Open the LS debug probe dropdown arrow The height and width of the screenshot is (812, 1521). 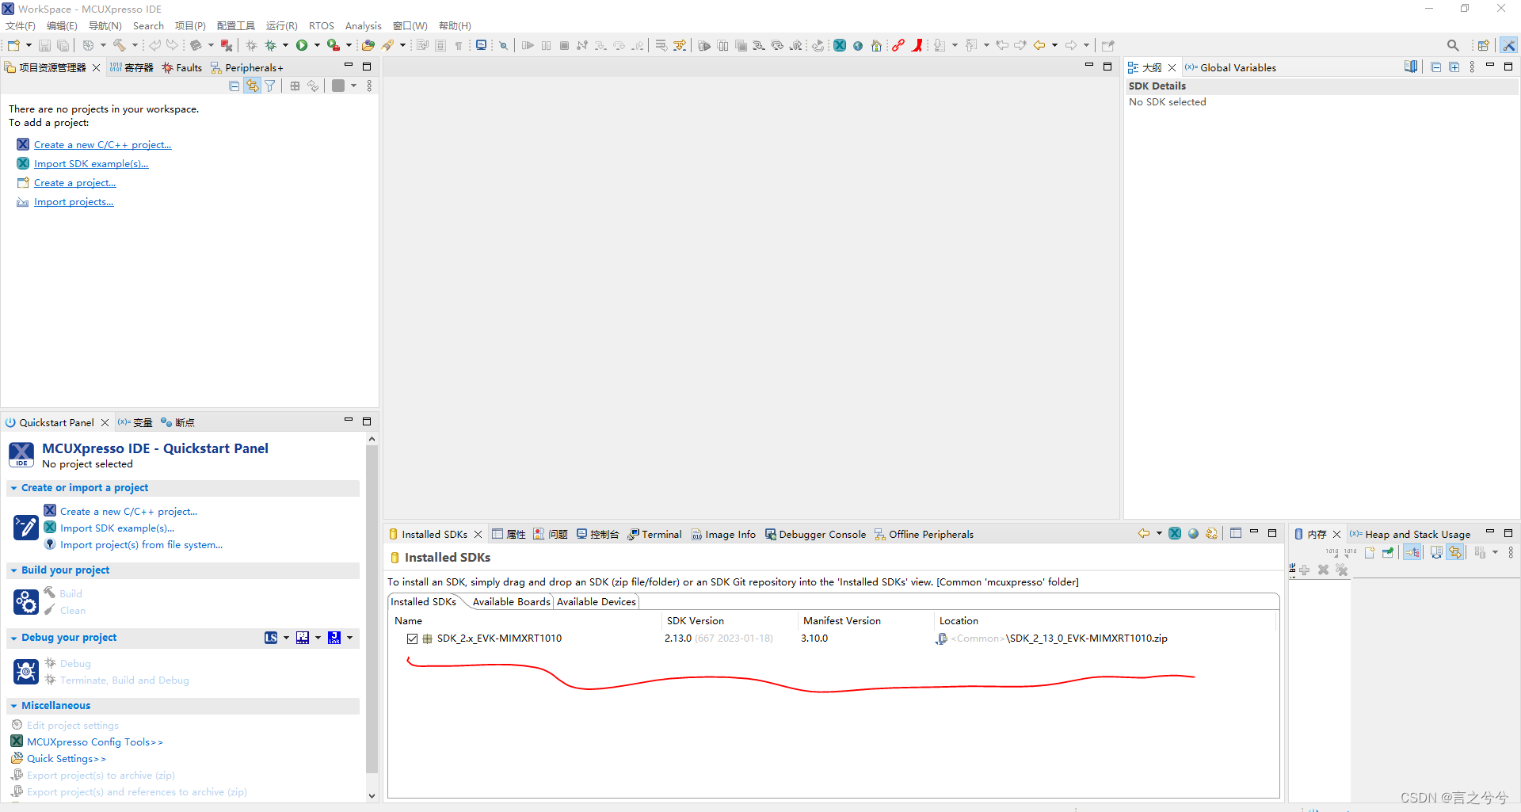286,638
